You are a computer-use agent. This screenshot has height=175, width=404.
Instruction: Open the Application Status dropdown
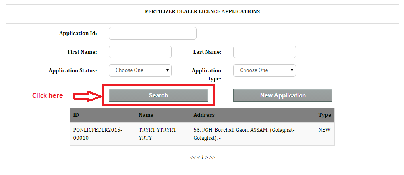[140, 70]
